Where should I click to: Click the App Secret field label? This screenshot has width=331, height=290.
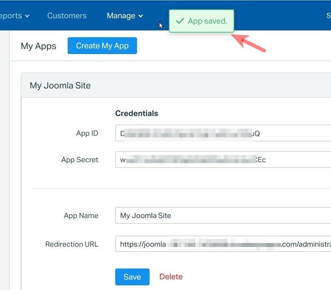pos(80,160)
